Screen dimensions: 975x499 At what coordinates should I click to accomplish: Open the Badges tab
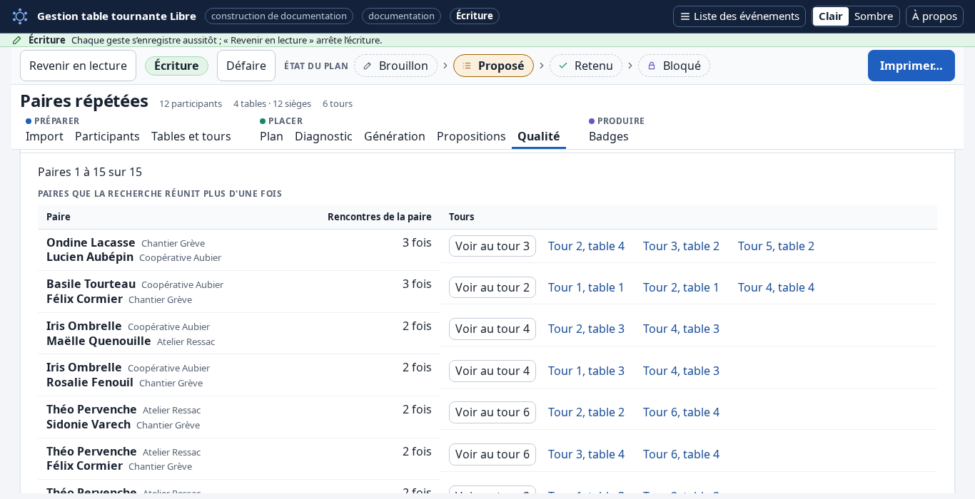[609, 136]
